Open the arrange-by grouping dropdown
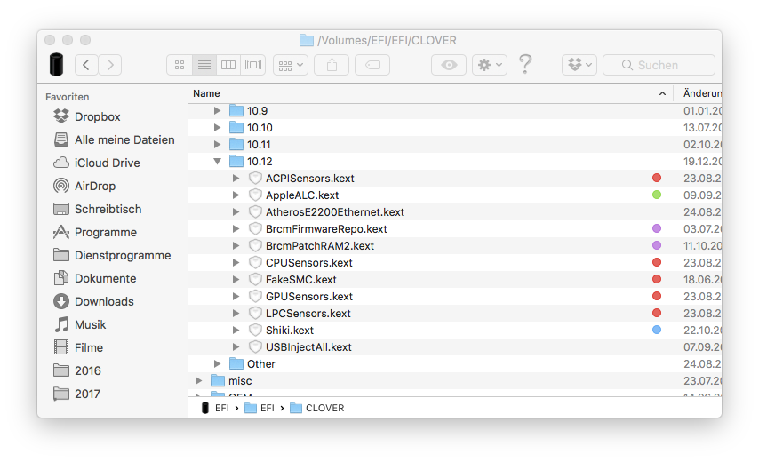 point(291,65)
